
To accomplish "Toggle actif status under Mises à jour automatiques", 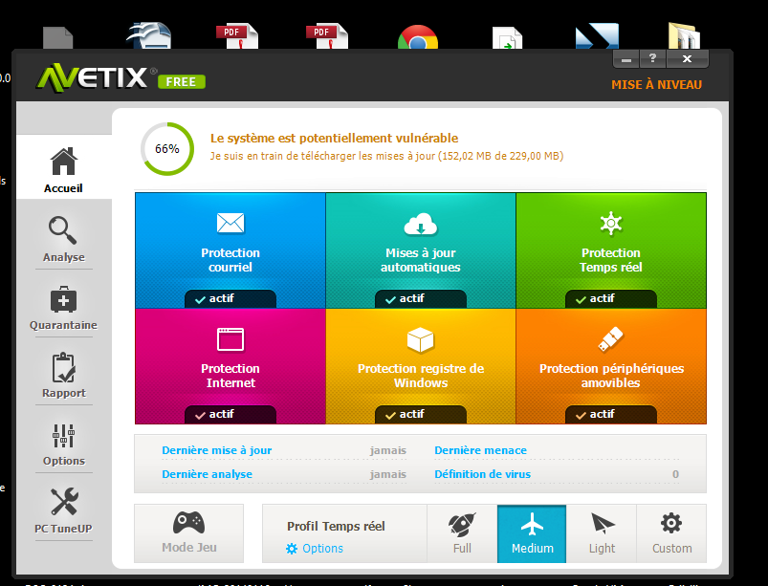I will [x=420, y=298].
